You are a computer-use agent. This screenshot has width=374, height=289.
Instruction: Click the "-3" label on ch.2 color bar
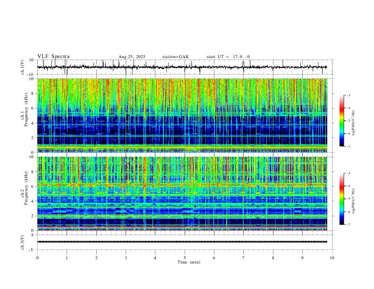[x=348, y=173]
